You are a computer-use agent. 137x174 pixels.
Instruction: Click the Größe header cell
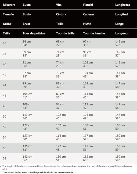[x=7, y=24]
